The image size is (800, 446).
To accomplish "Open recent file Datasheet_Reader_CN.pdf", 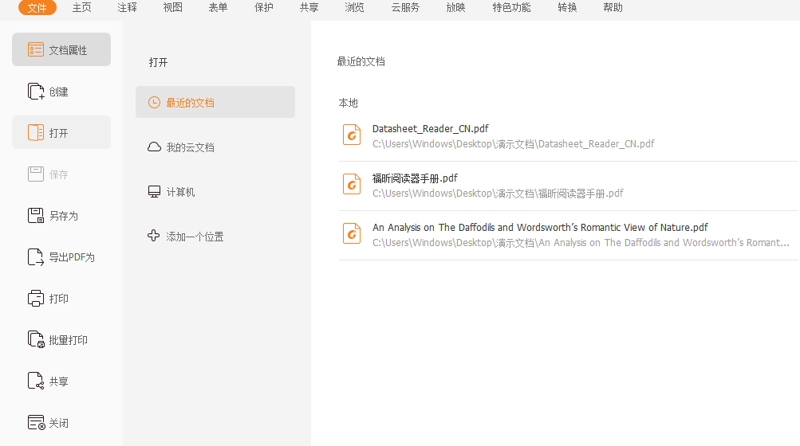I will (x=430, y=128).
